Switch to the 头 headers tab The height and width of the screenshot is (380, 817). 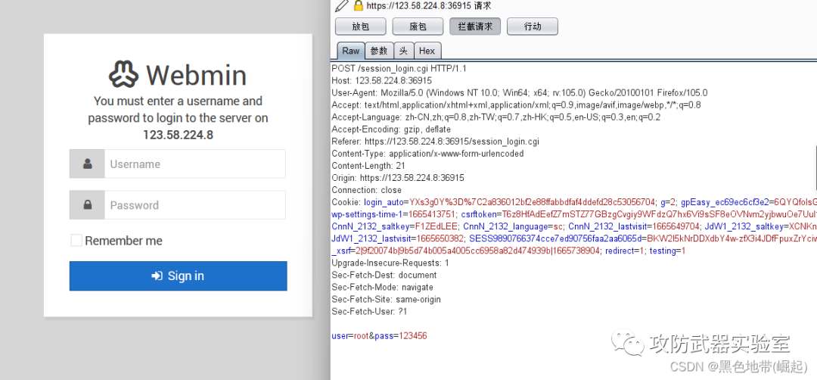pyautogui.click(x=403, y=51)
